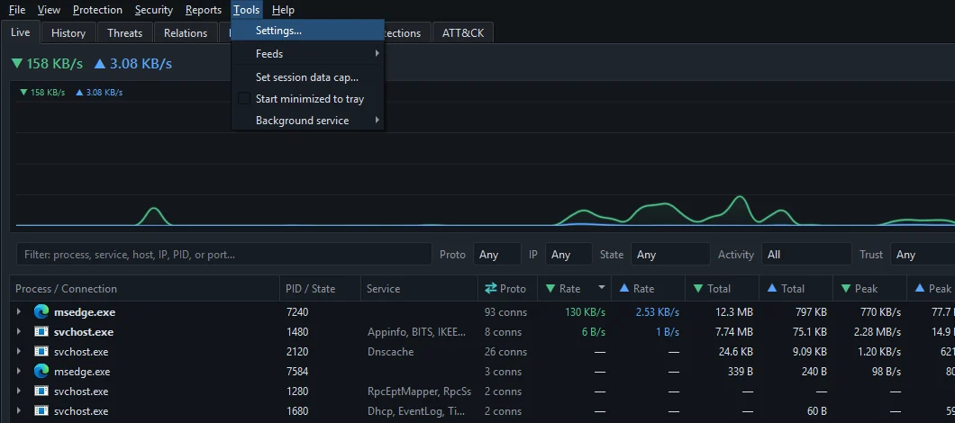Click the sort arrow on the download Rate column

[602, 287]
